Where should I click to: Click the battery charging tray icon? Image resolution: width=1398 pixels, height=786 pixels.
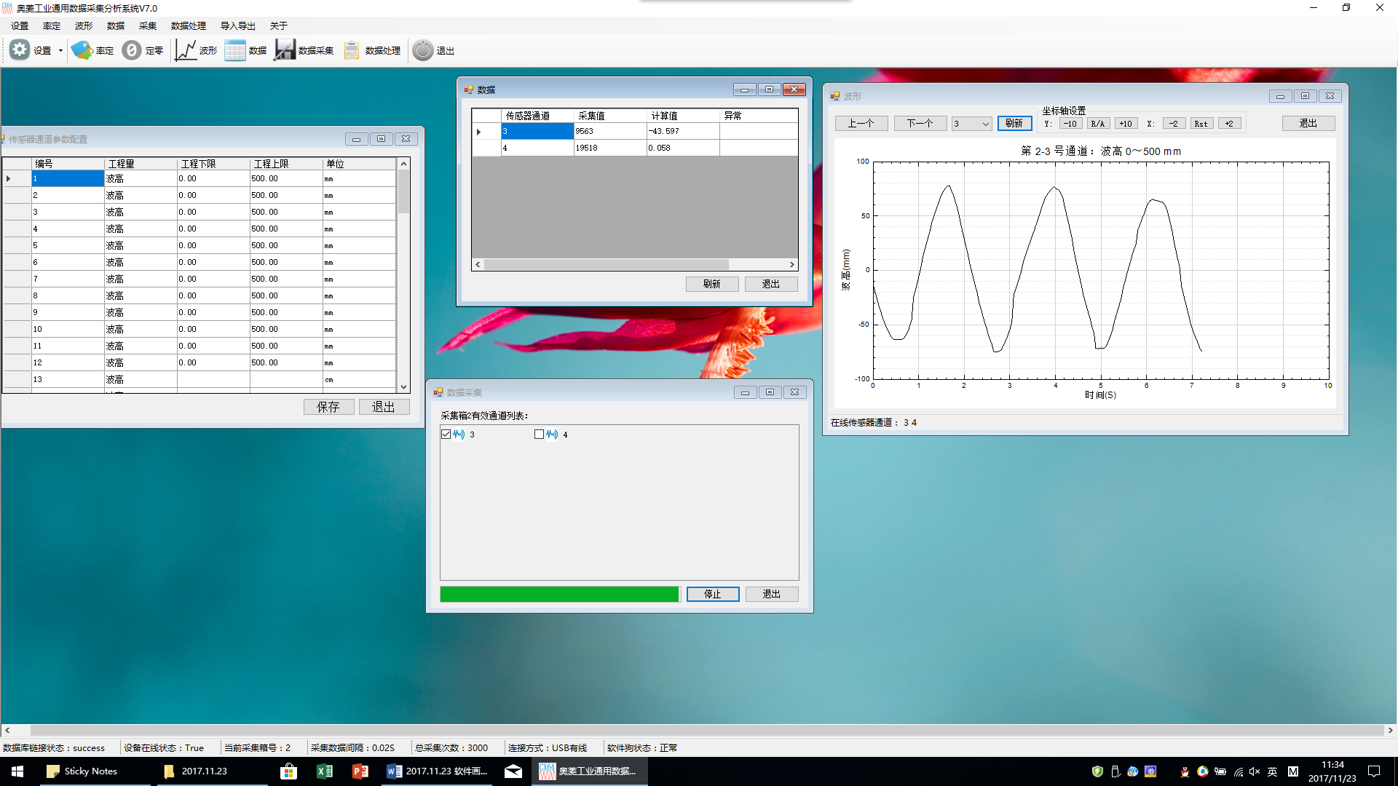(1220, 771)
